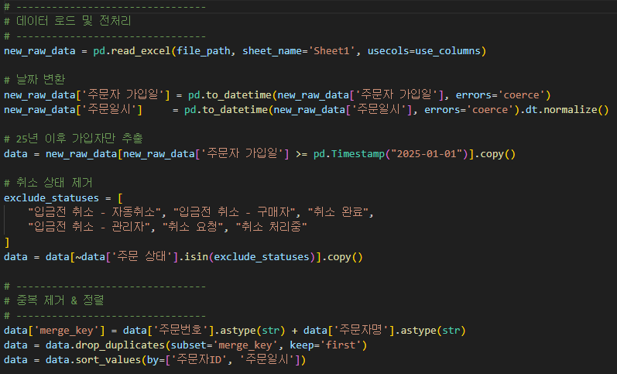Click the sort_values method name

pyautogui.click(x=108, y=360)
